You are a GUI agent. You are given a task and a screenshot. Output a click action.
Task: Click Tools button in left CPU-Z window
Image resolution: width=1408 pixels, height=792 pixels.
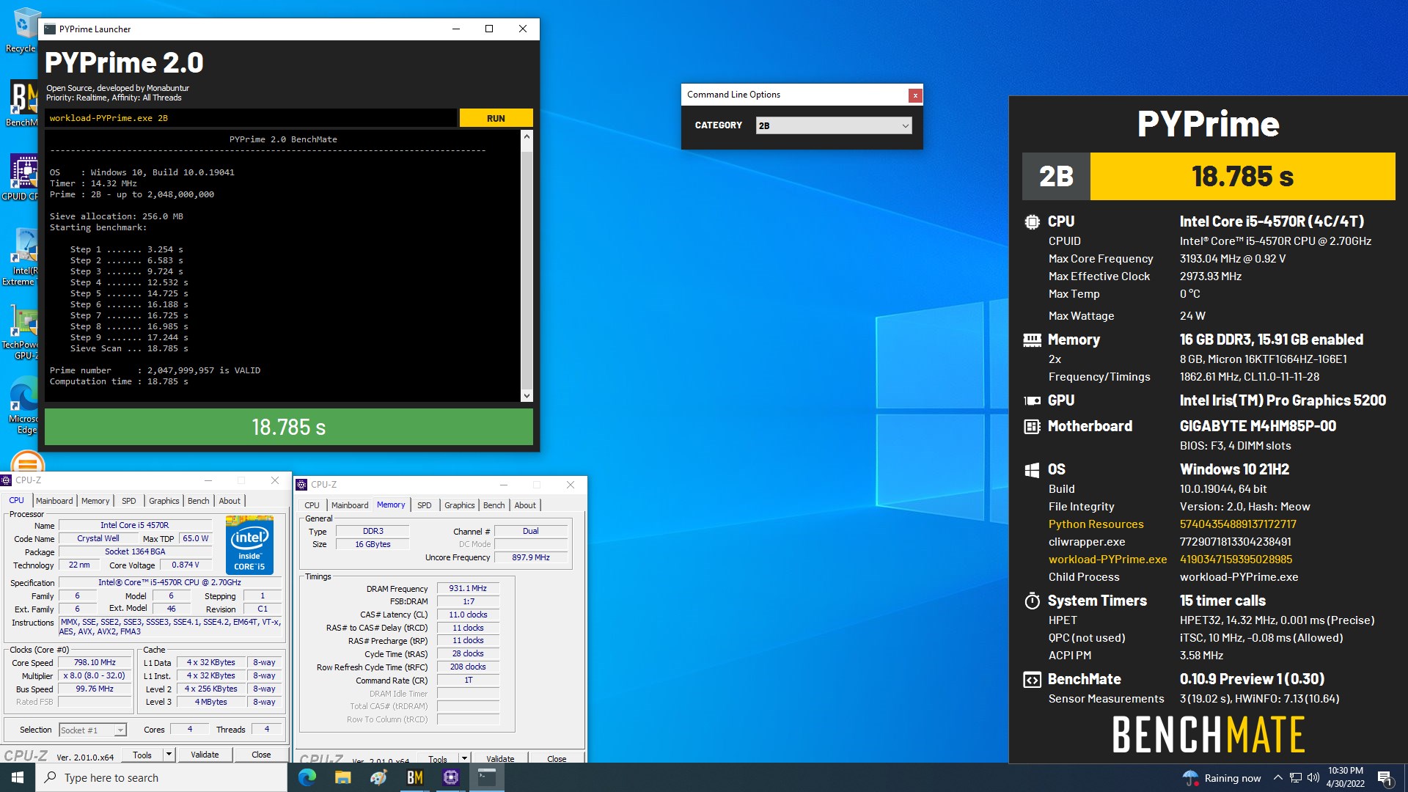(142, 755)
